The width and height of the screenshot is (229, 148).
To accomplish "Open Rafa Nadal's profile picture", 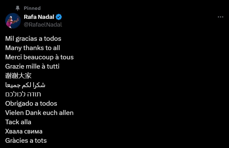I will (13, 21).
